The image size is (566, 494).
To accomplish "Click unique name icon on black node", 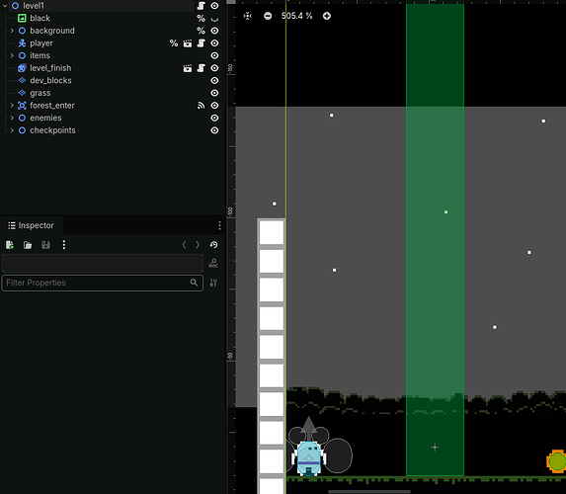I will coord(202,18).
